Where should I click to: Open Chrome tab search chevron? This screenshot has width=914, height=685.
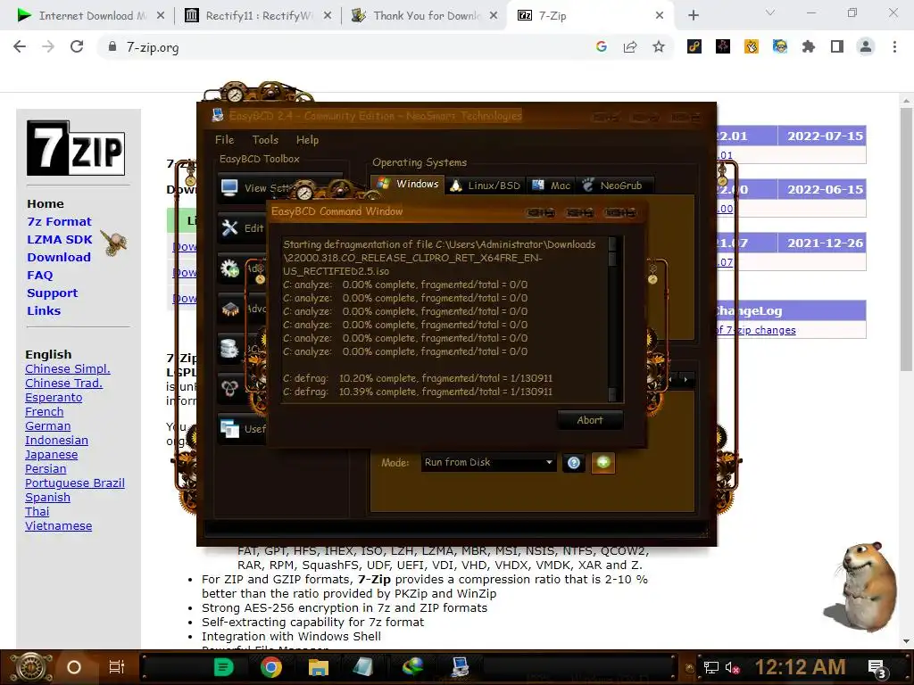pos(770,12)
